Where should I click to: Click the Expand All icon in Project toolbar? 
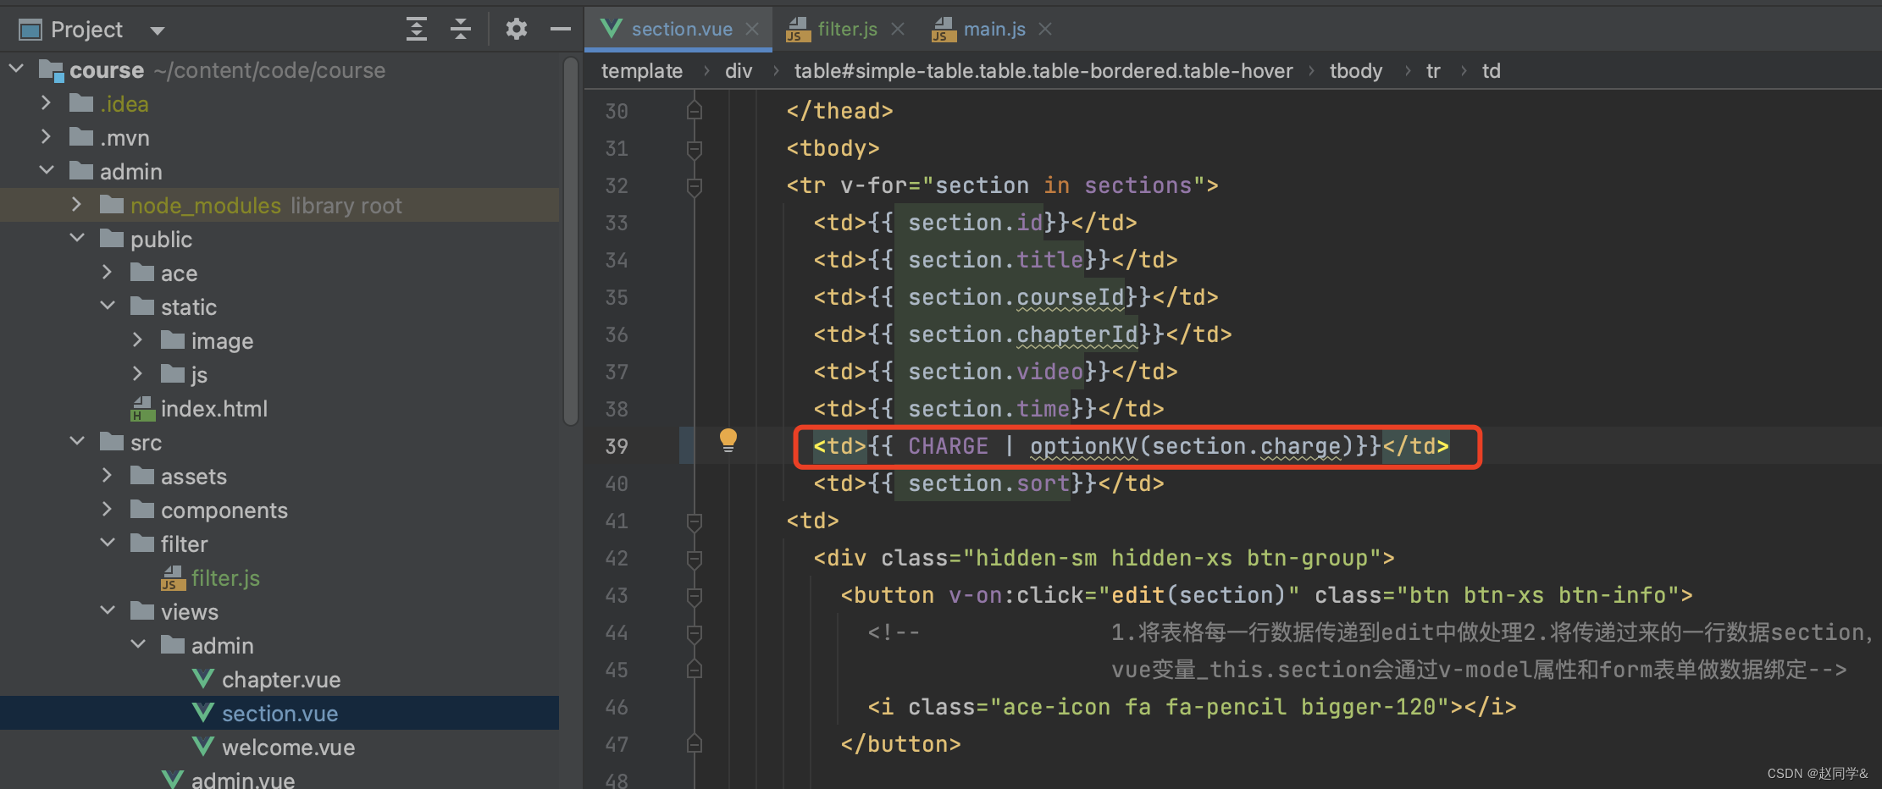coord(416,30)
